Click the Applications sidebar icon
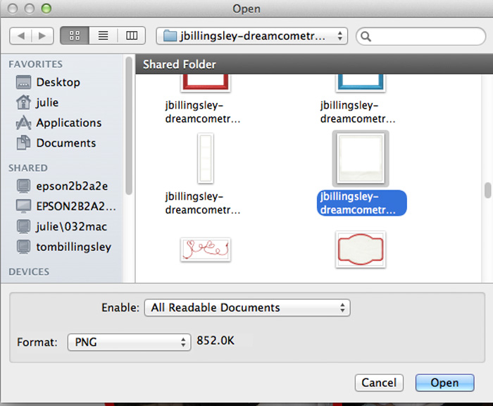The height and width of the screenshot is (406, 493). coord(23,123)
